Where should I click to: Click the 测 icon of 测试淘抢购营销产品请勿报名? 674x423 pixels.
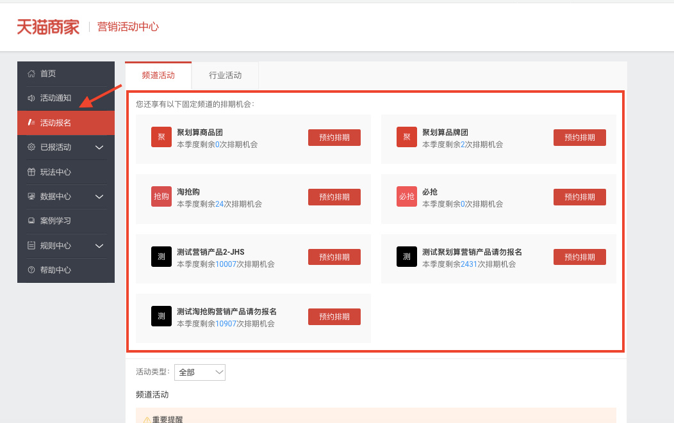pos(161,316)
